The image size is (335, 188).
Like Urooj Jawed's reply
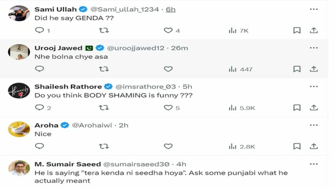point(168,69)
